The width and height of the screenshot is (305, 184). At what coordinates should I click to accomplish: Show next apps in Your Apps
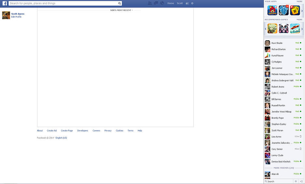click(302, 11)
